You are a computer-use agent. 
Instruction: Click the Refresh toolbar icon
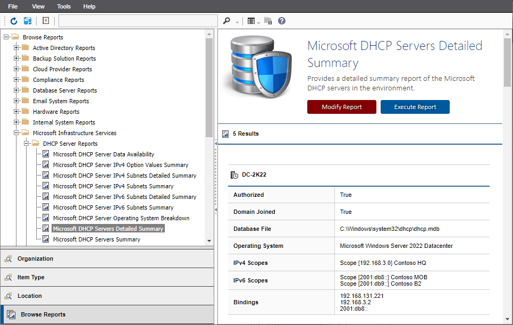[x=14, y=21]
